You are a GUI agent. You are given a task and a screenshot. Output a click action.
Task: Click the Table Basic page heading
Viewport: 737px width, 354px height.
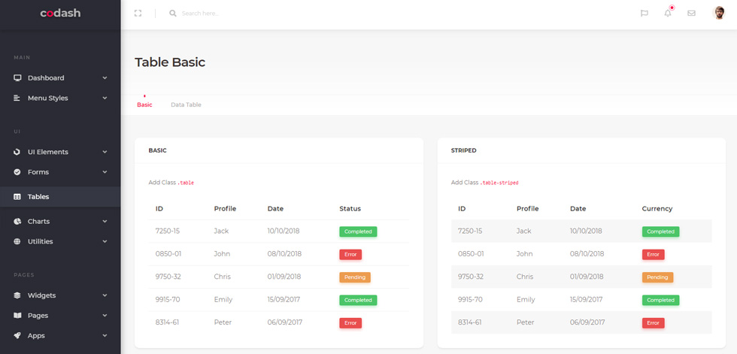(170, 62)
